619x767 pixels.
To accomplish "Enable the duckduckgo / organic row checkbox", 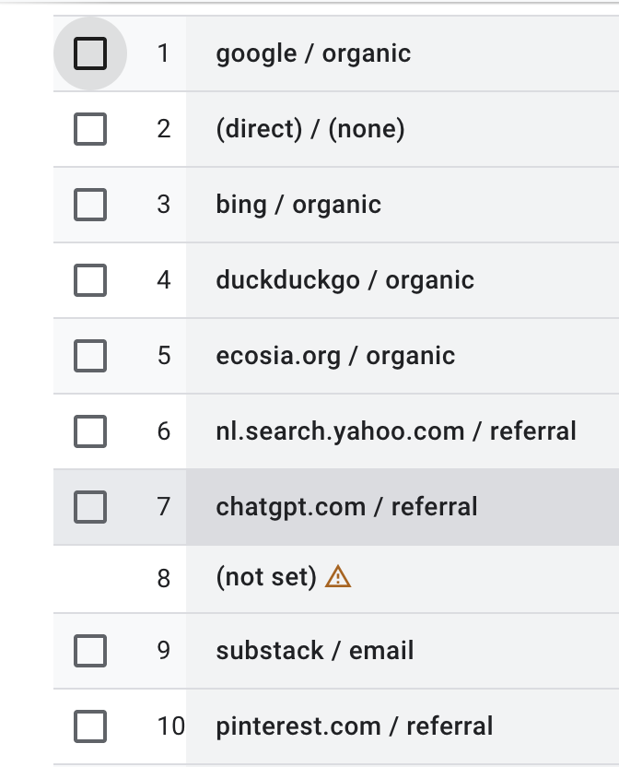I will point(89,280).
